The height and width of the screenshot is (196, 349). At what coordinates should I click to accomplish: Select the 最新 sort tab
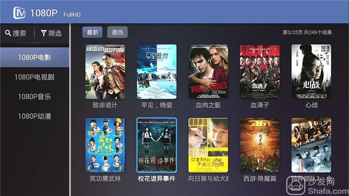(92, 32)
